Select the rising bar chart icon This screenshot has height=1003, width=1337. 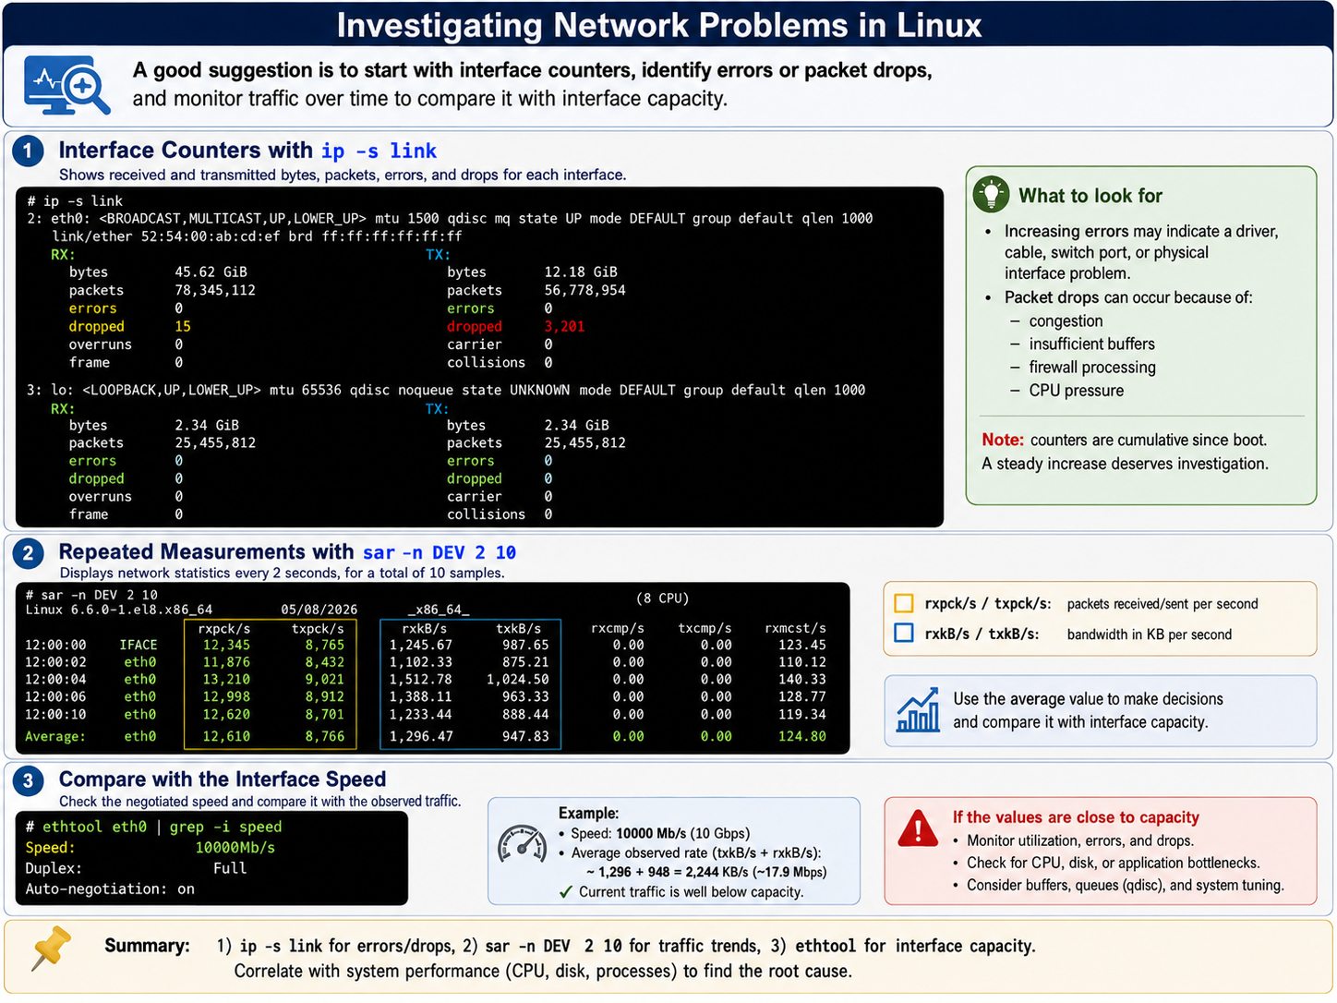[x=918, y=710]
